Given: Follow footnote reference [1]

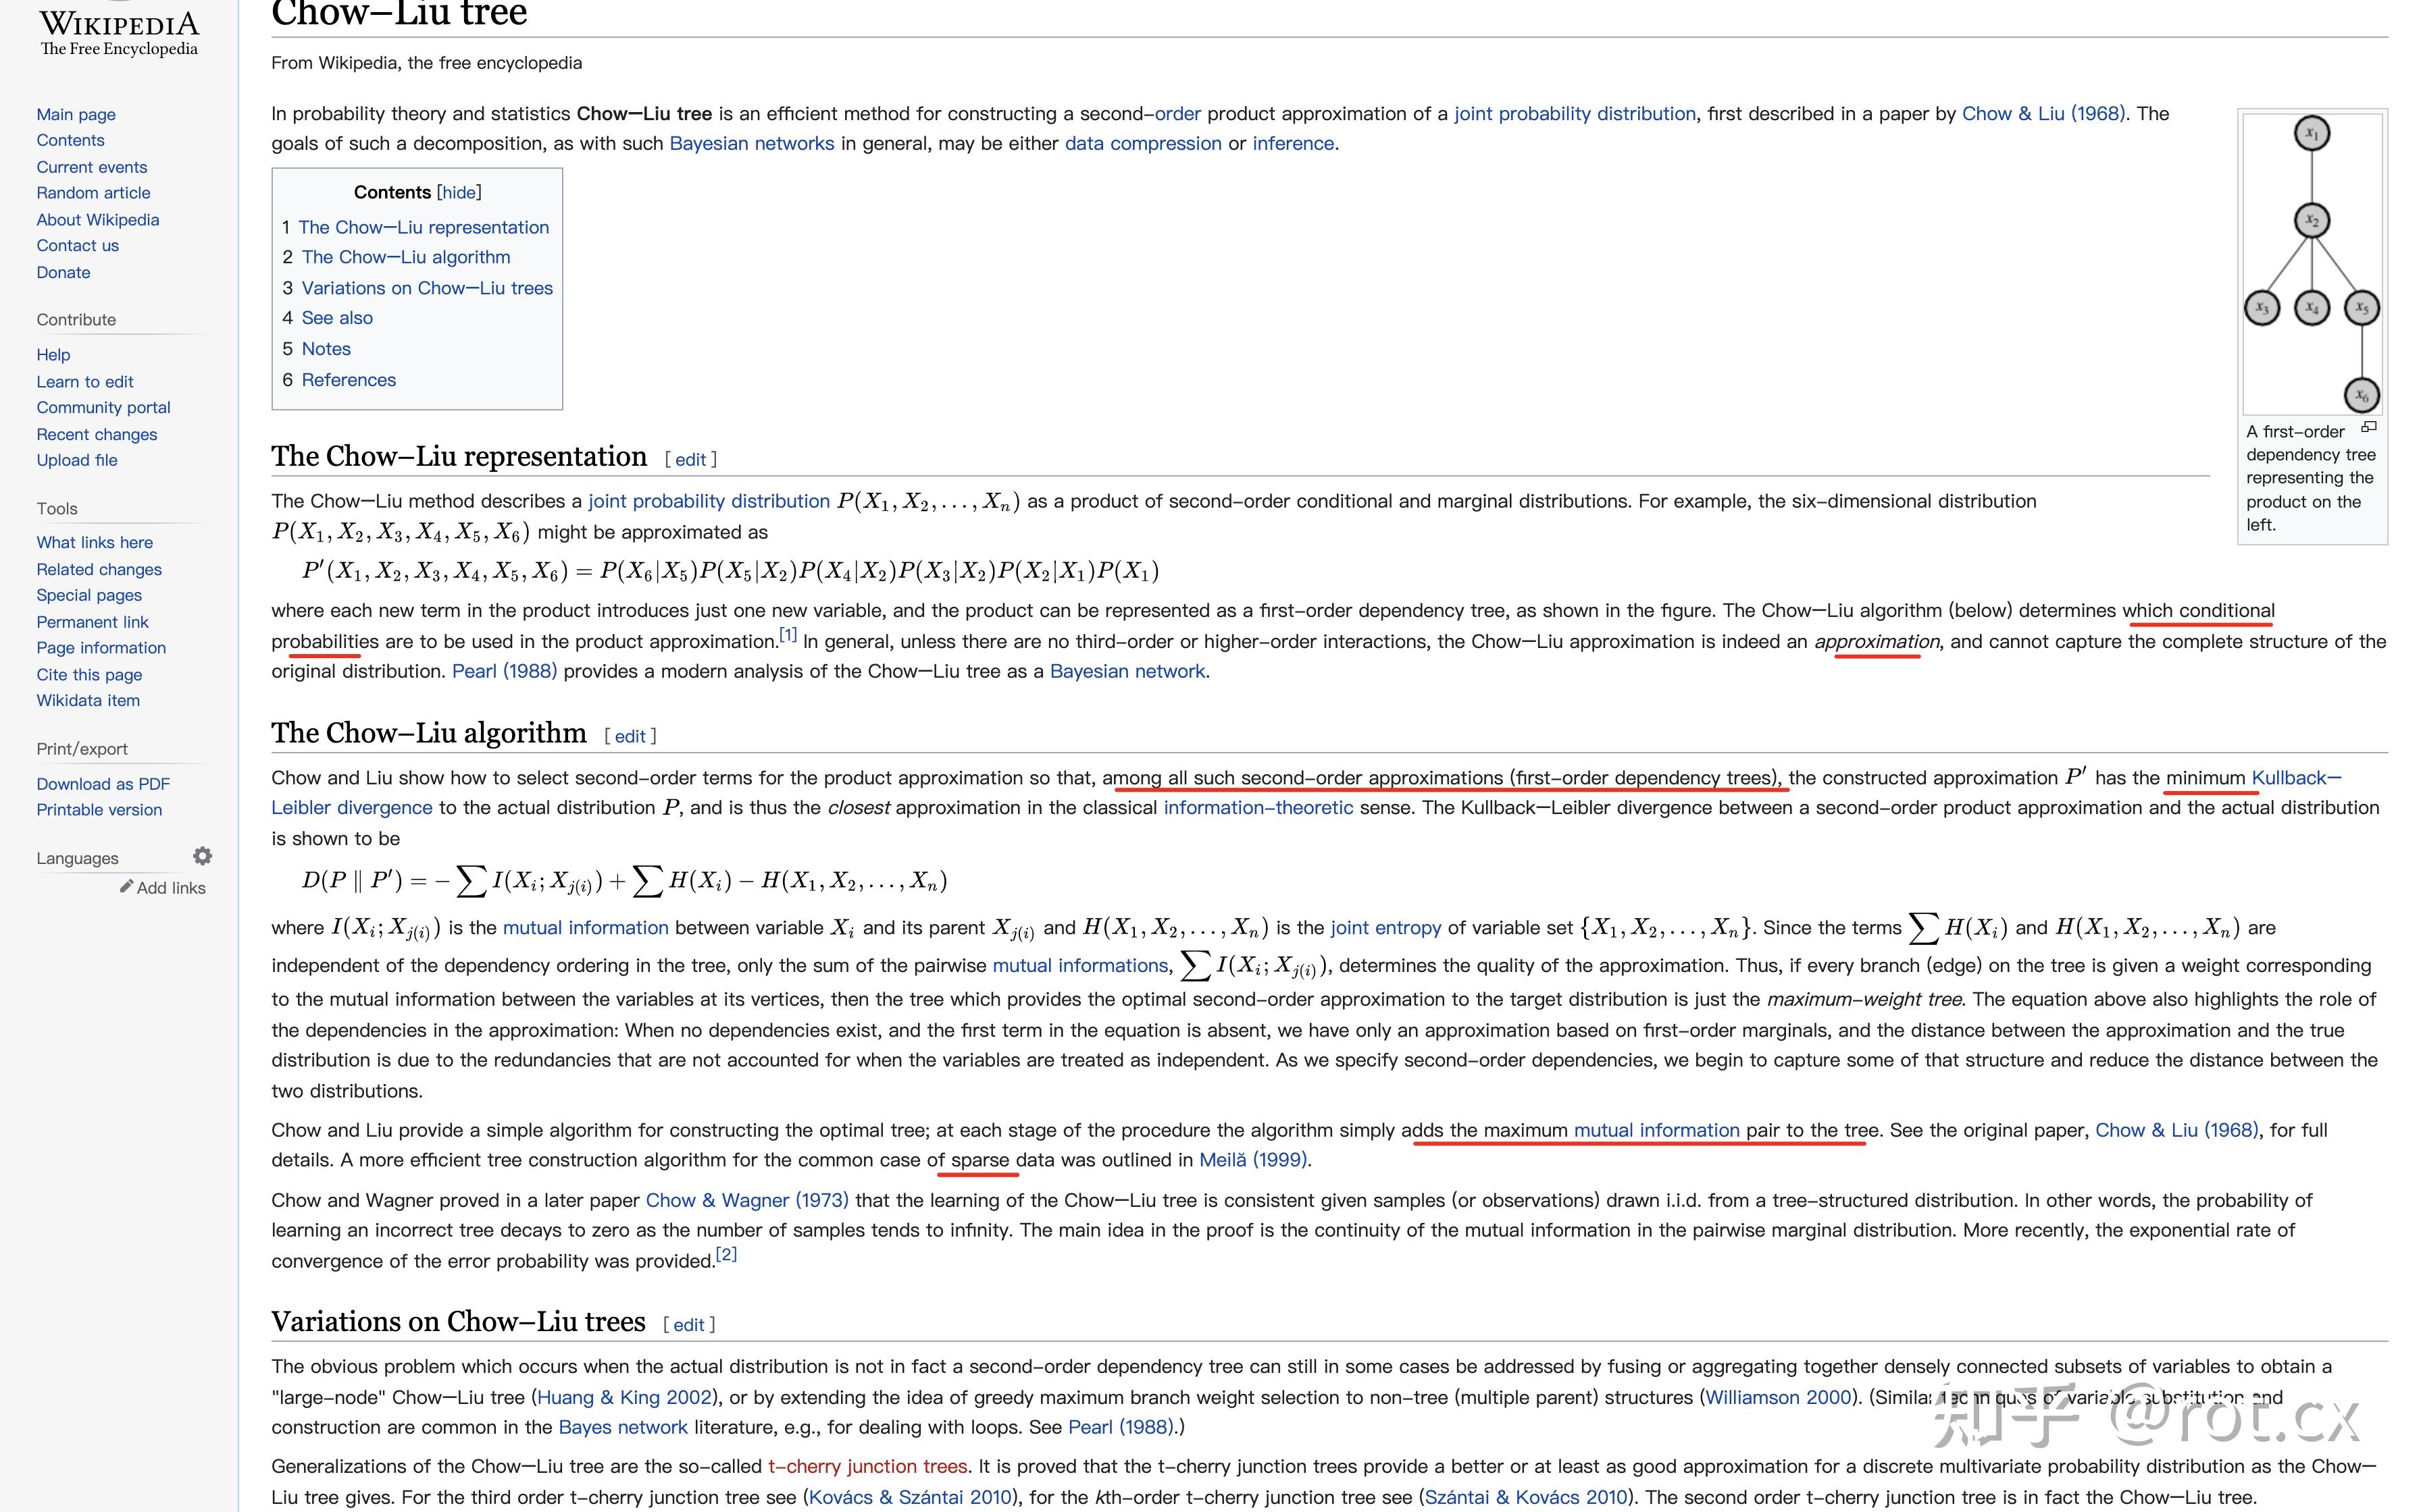Looking at the screenshot, I should coord(788,635).
